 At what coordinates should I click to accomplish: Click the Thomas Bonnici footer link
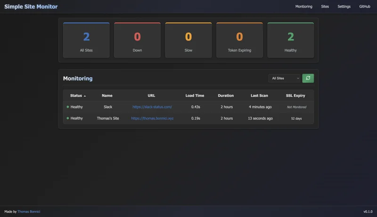pos(29,211)
